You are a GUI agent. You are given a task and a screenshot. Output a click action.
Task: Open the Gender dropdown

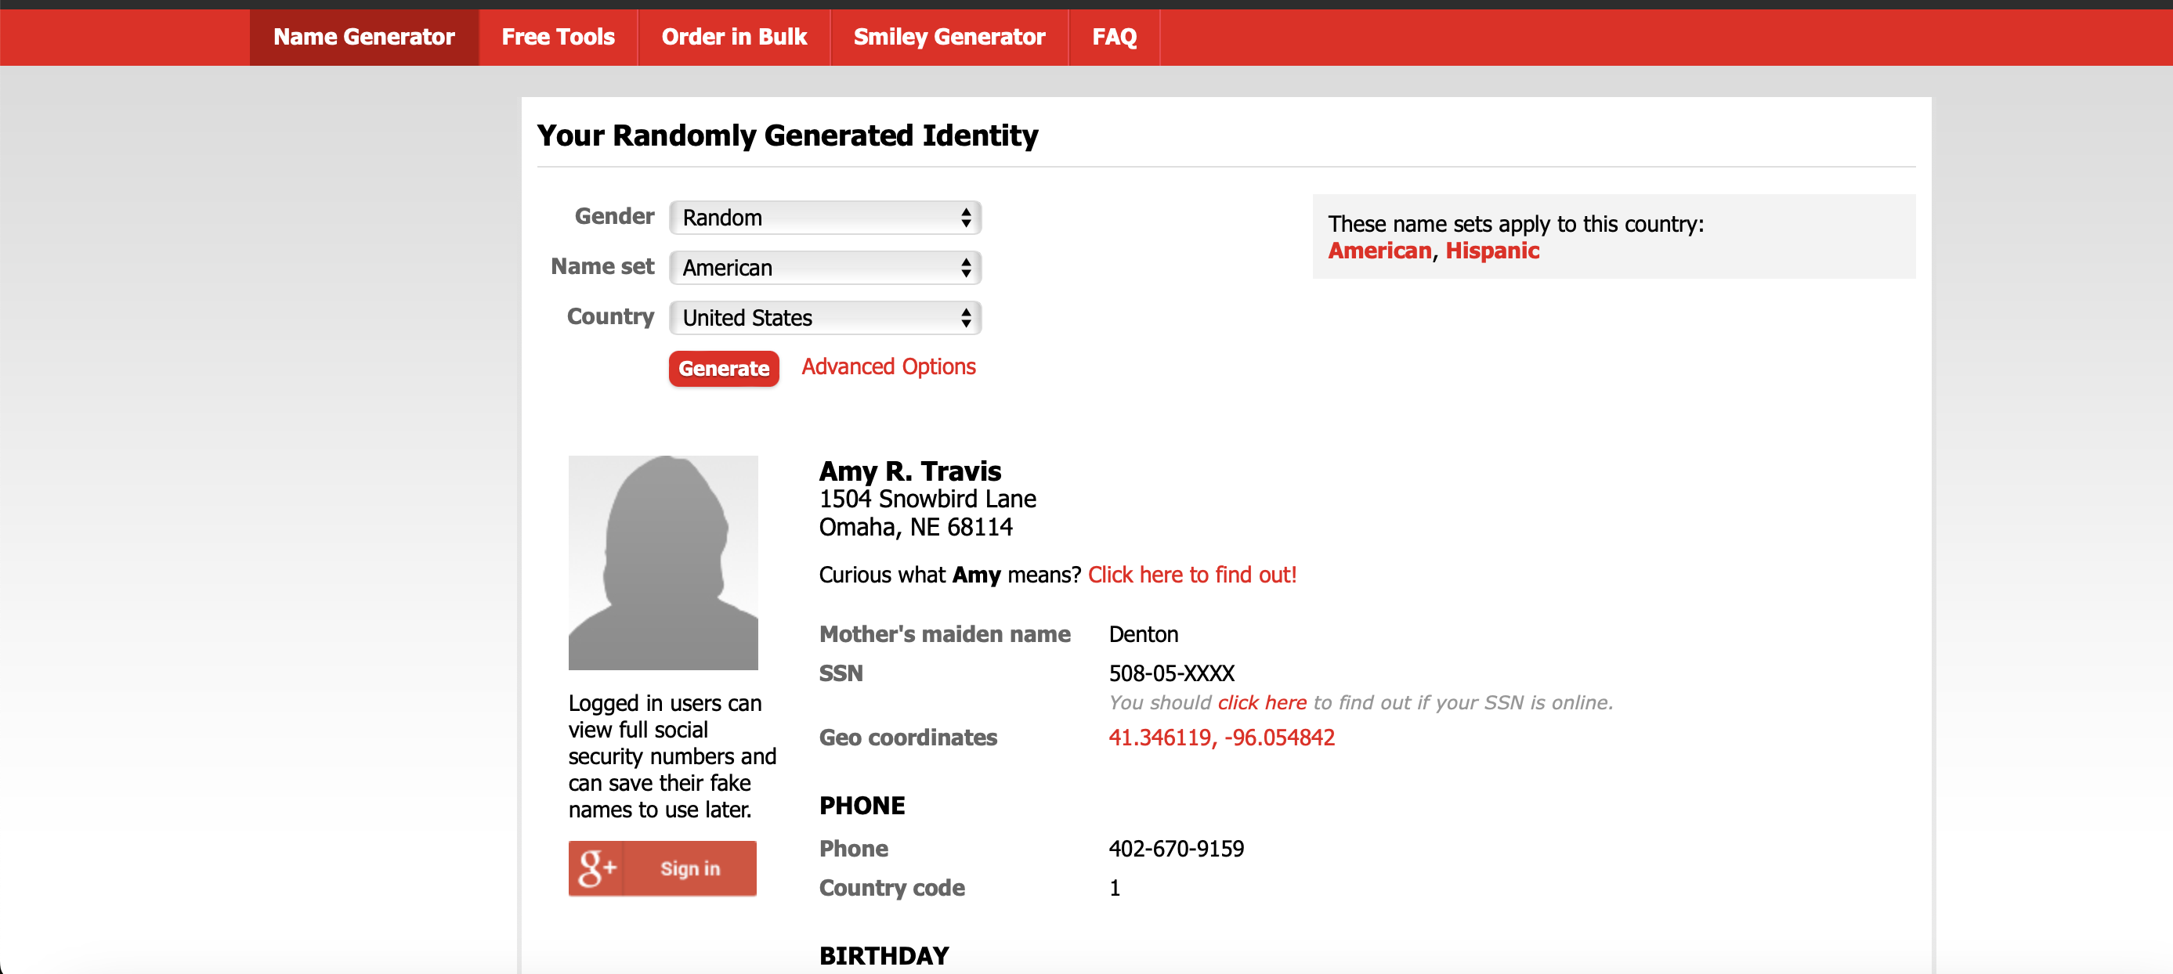pyautogui.click(x=824, y=218)
